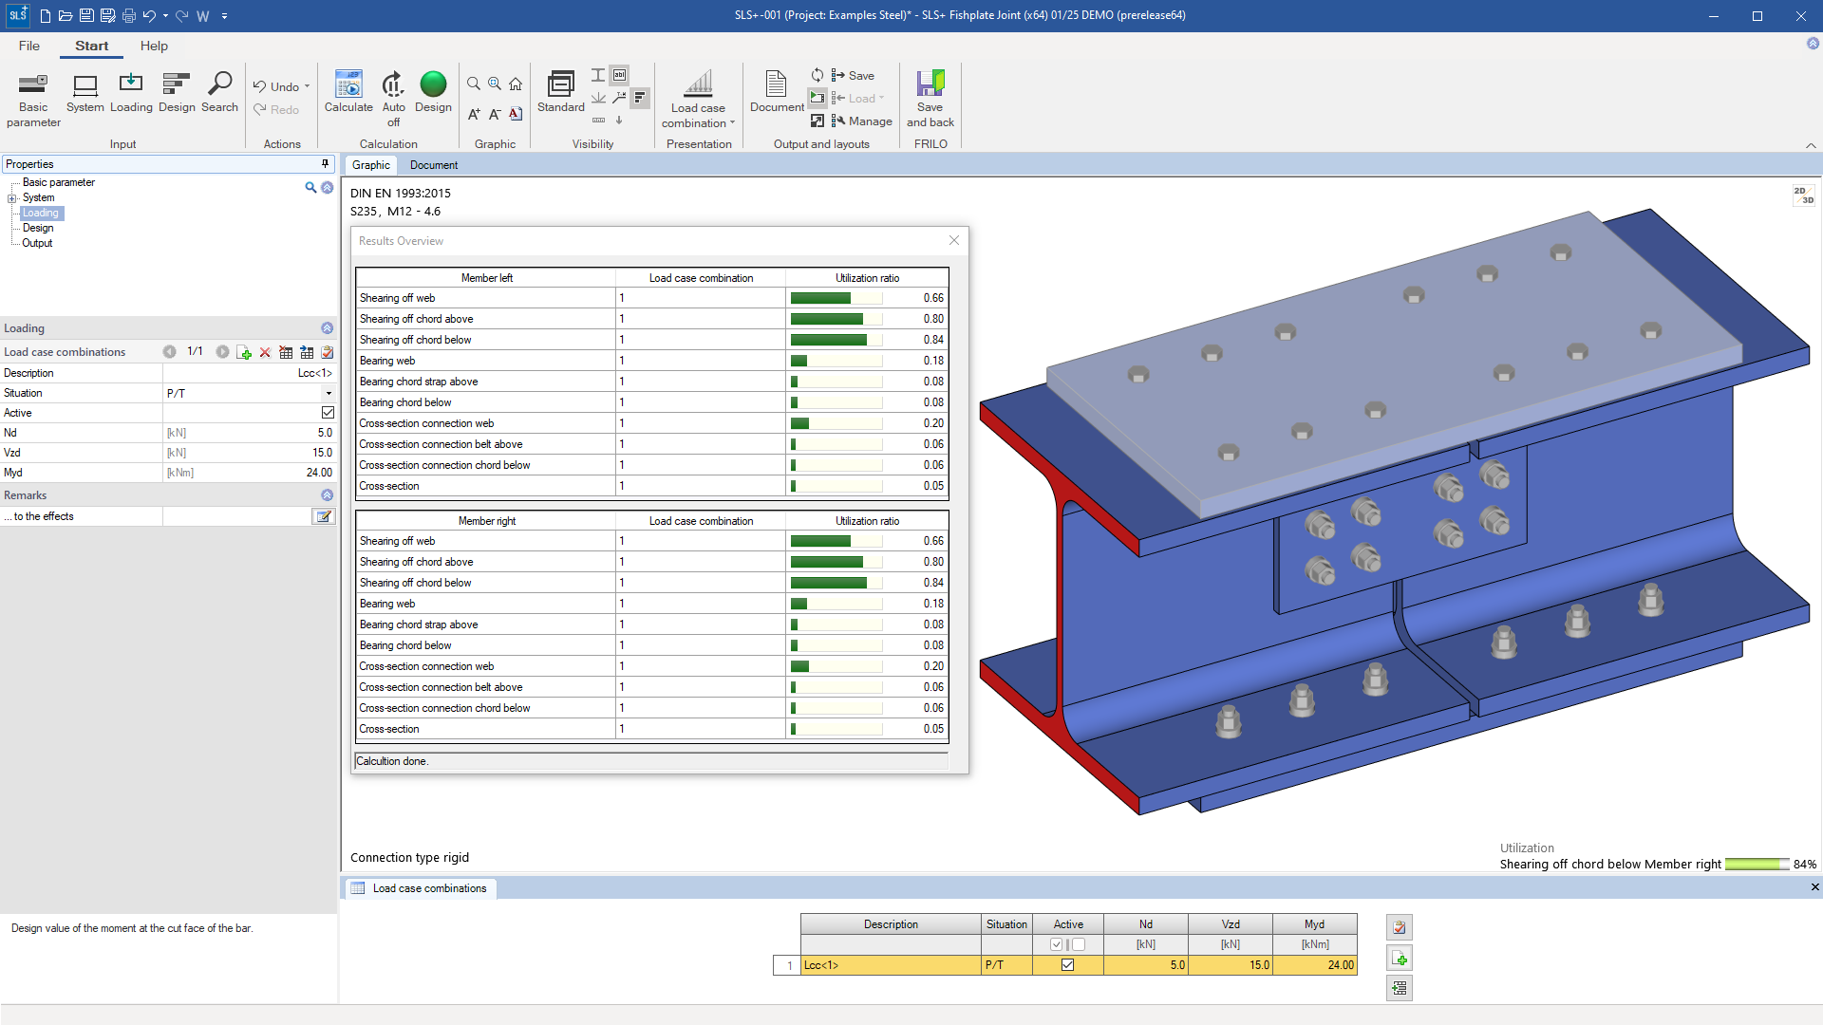The image size is (1823, 1025).
Task: Click the red A text settings icon
Action: [x=516, y=114]
